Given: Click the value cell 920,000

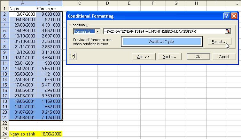Looking at the screenshot, I should (x=49, y=20).
